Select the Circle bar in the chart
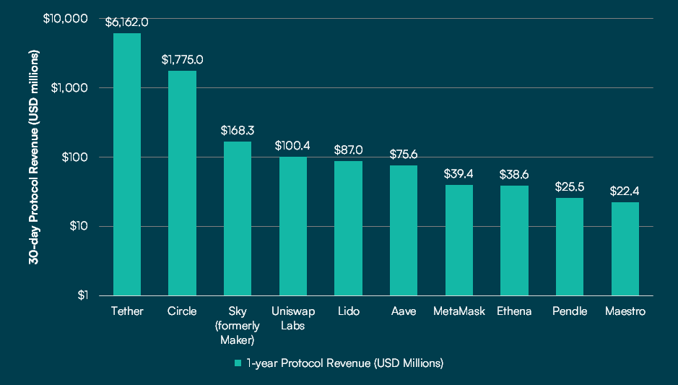The height and width of the screenshot is (385, 678). tap(182, 183)
